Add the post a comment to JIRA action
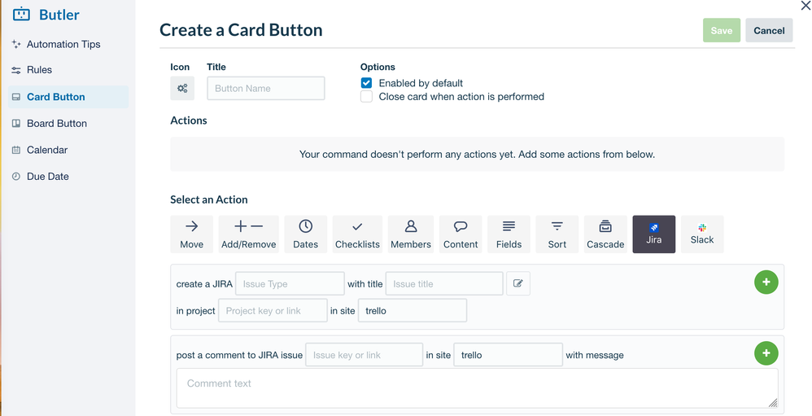 coord(766,353)
